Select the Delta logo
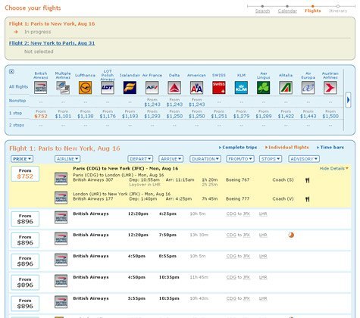Image resolution: width=360 pixels, height=318 pixels. pyautogui.click(x=174, y=88)
